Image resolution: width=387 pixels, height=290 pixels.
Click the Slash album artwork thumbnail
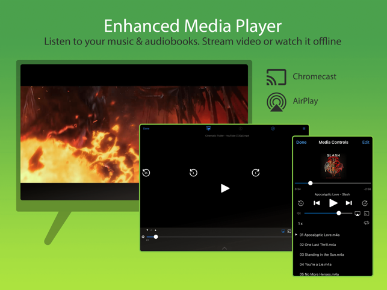333,166
